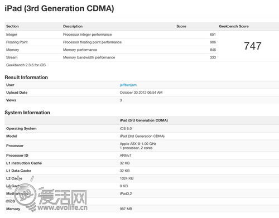279x218 pixels.
Task: Click the Memory section label in scores table
Action: (12, 50)
